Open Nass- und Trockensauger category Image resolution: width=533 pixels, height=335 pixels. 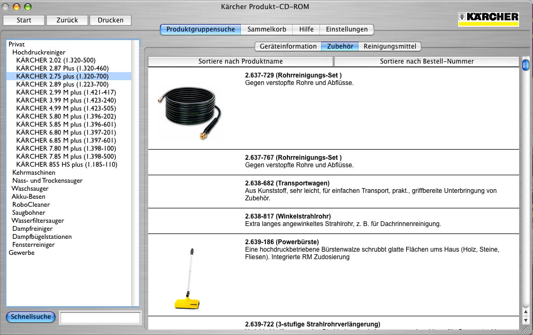coord(47,181)
